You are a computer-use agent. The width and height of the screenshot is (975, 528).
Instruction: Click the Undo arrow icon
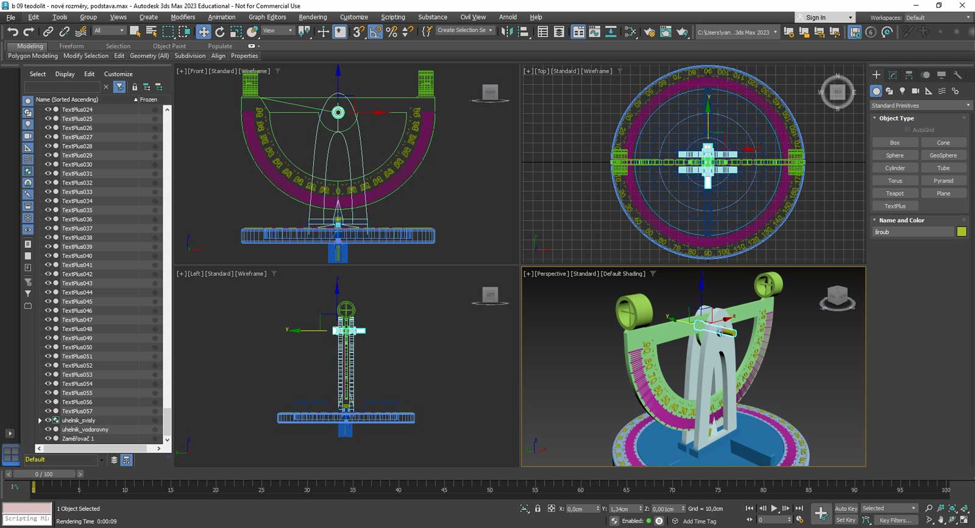[x=13, y=32]
